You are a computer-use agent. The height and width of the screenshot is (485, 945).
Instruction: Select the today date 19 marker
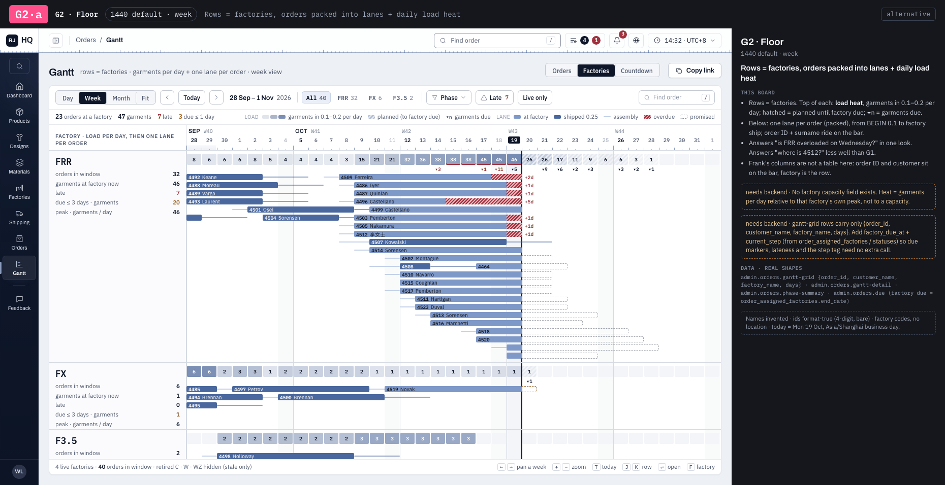(x=514, y=140)
